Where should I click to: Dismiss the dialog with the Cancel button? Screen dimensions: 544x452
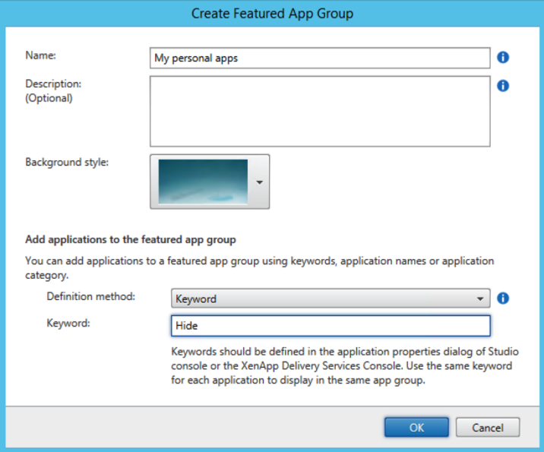(488, 428)
